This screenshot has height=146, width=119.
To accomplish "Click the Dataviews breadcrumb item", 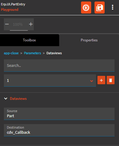I will [54, 53].
